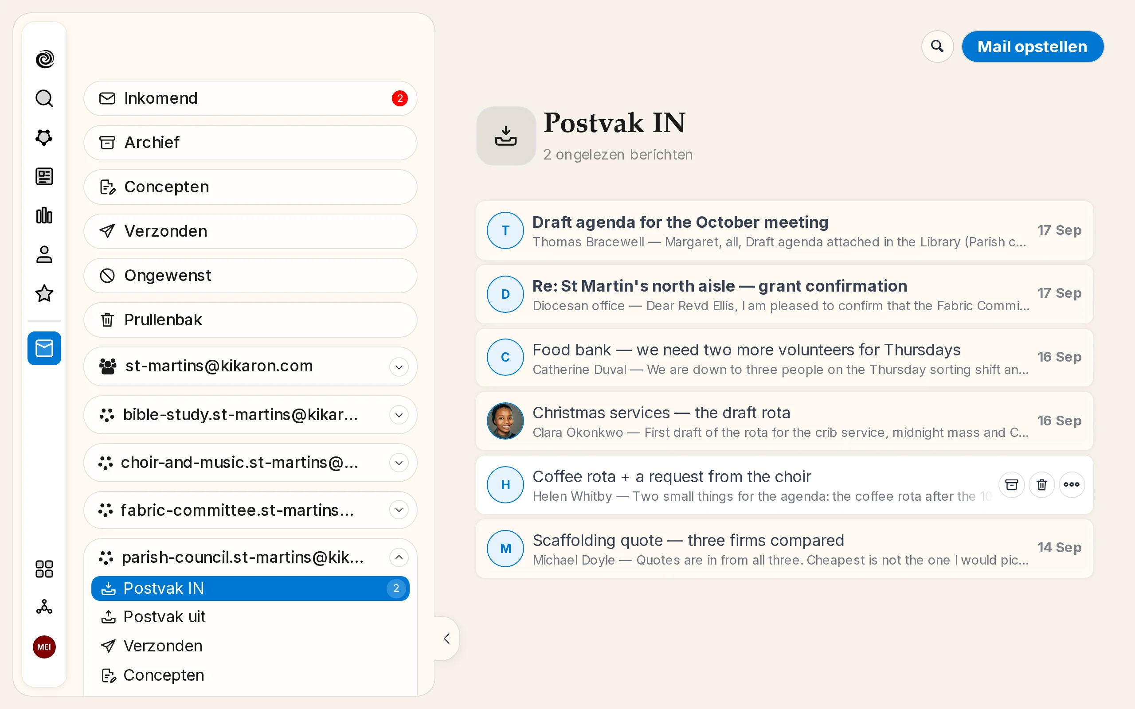Open the hexagon nodes icon in left rail
Image resolution: width=1135 pixels, height=709 pixels.
[x=44, y=137]
